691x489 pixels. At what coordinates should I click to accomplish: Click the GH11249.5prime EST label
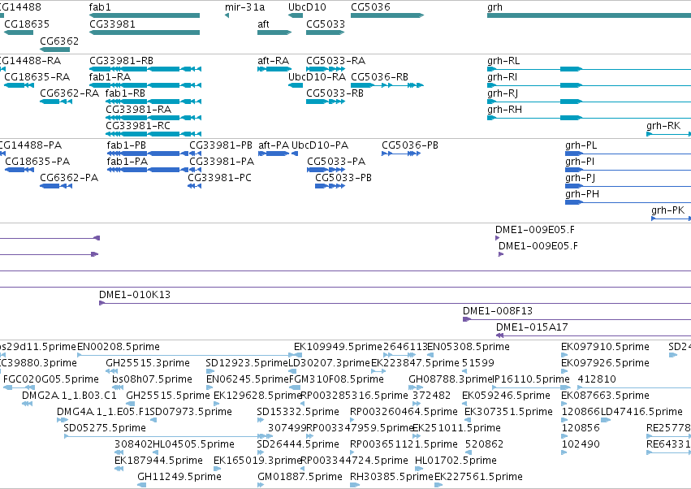click(x=179, y=477)
